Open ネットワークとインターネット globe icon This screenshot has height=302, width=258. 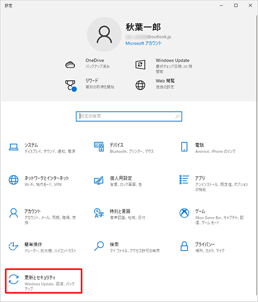point(14,180)
